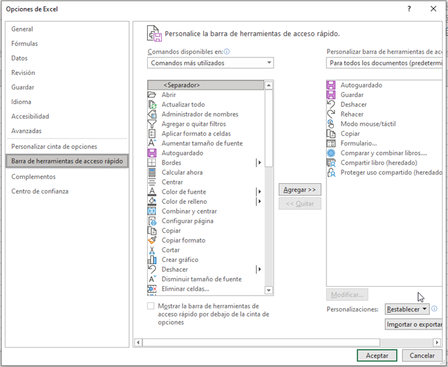Select the Autoguardado icon in the left commands list
The width and height of the screenshot is (448, 367).
click(152, 153)
